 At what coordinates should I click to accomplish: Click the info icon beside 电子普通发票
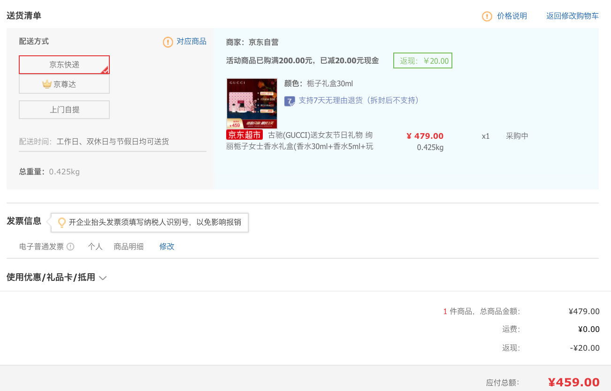point(70,247)
